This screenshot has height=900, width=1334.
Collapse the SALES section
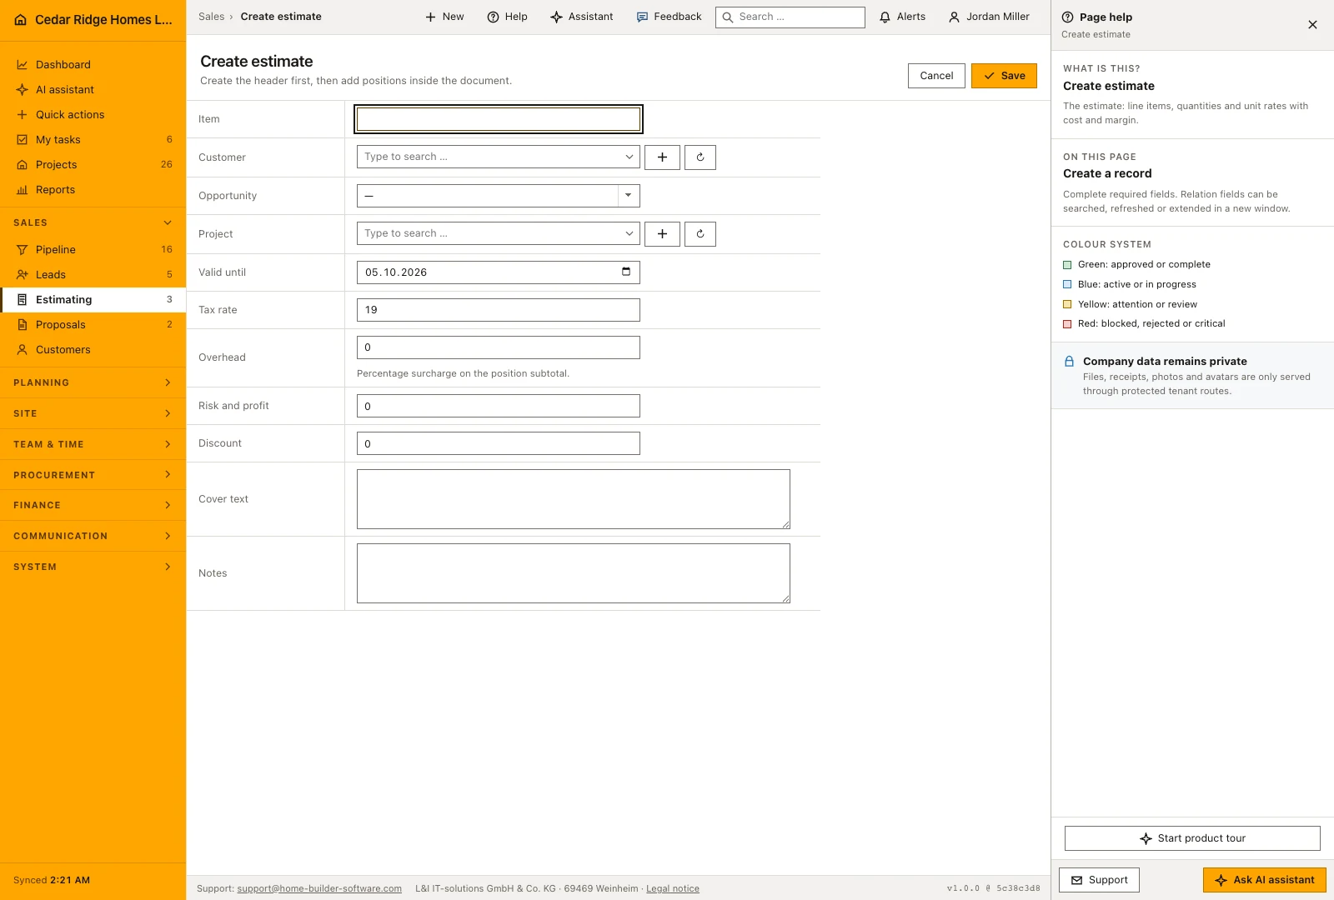pyautogui.click(x=93, y=222)
